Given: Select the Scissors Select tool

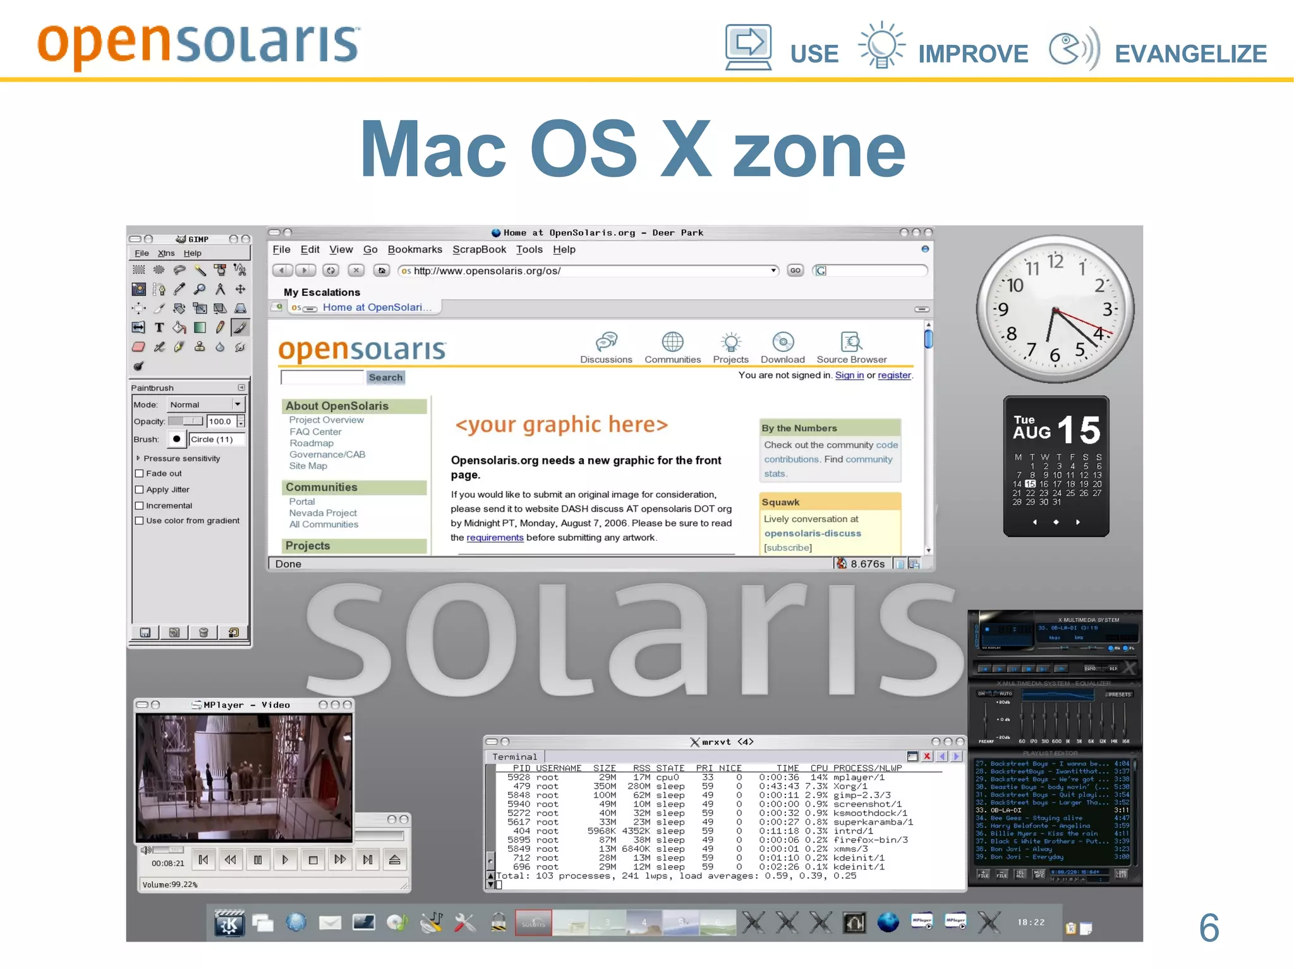Looking at the screenshot, I should pyautogui.click(x=240, y=270).
